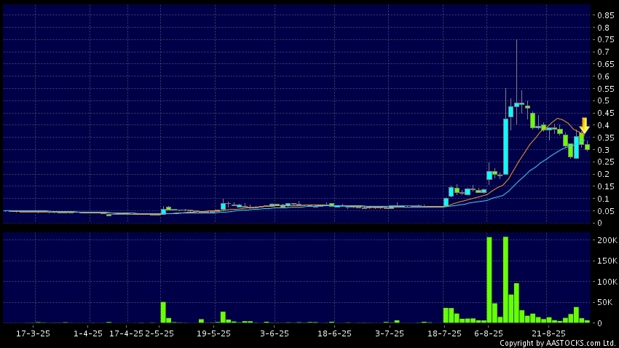Click the 3-6-25 date label
This screenshot has height=348, width=619.
(x=275, y=333)
